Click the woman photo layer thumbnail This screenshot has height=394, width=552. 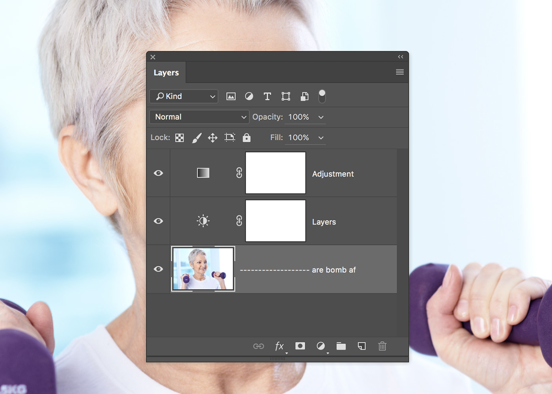click(x=203, y=269)
